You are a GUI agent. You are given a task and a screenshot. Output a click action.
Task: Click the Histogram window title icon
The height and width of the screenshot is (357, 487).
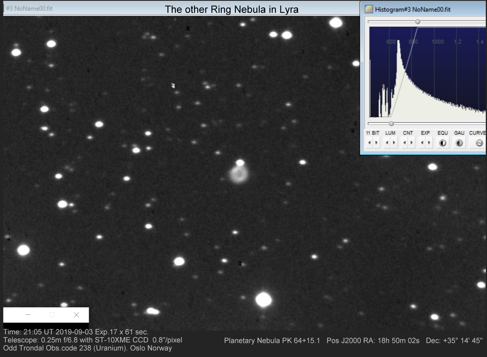click(368, 10)
